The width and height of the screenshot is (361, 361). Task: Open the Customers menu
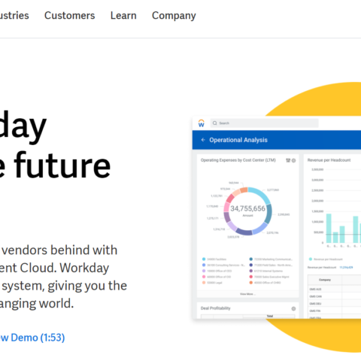[x=70, y=16]
